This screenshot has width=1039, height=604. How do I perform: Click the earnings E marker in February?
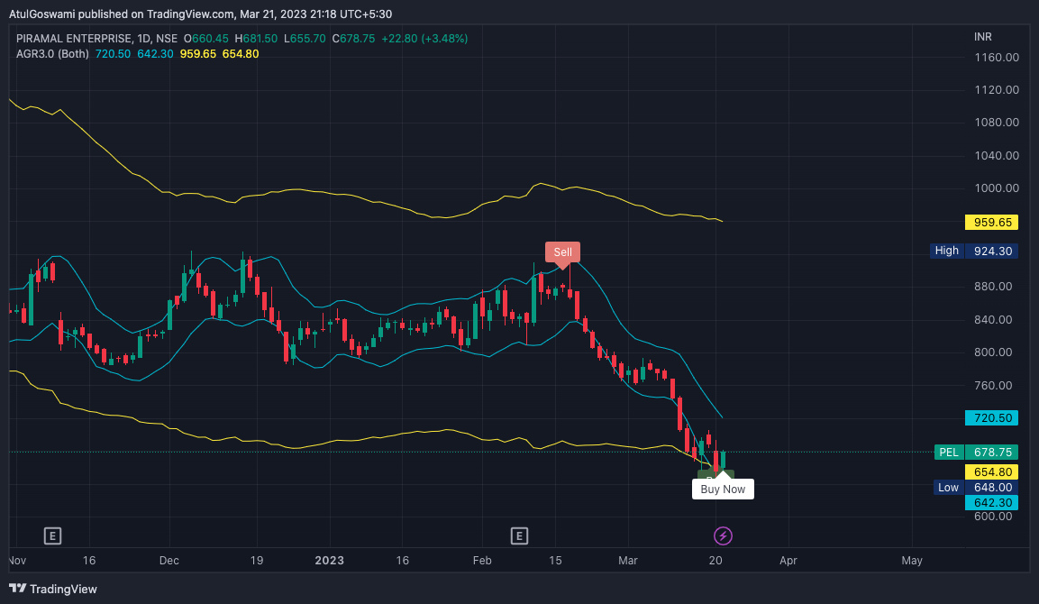point(519,535)
